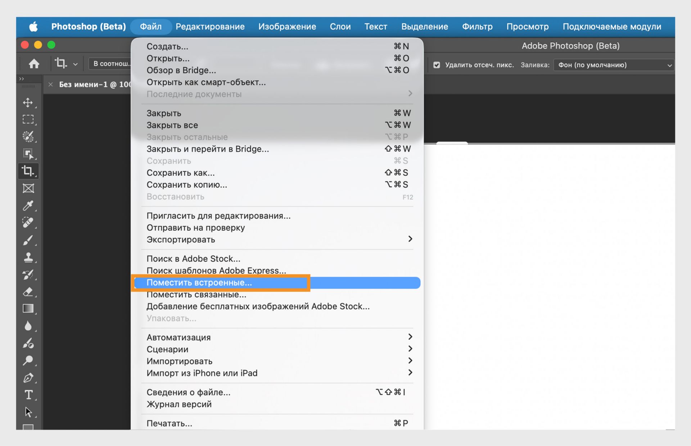Screen dimensions: 691x446
Task: Select the Type tool
Action: pyautogui.click(x=29, y=395)
